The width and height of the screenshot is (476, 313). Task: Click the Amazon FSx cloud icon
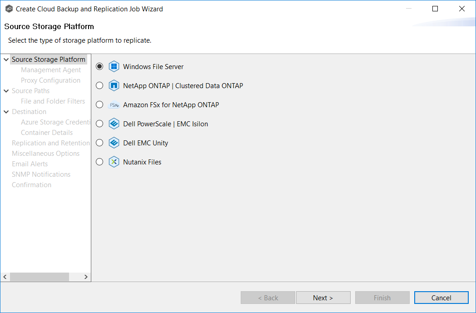point(114,105)
